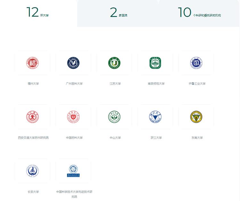Click the 中国药科大学 name label
Screen dimensions: 240x201
74,137
